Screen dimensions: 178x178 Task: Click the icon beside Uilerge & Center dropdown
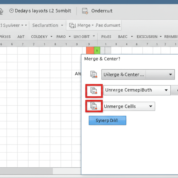point(94,74)
